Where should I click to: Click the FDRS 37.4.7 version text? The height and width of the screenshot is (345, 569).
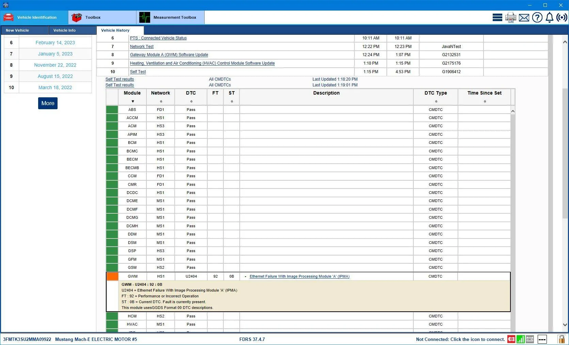click(x=252, y=339)
